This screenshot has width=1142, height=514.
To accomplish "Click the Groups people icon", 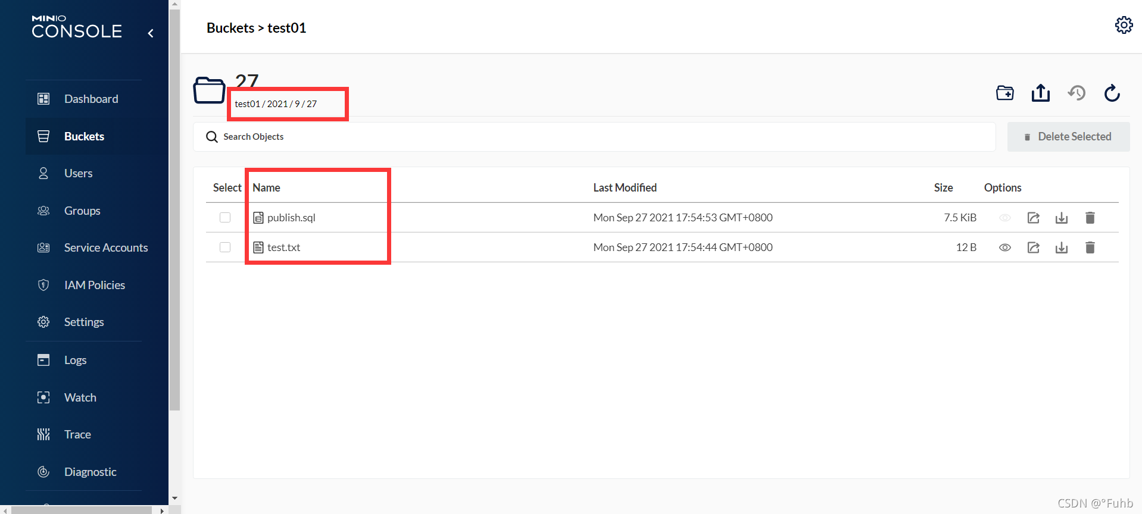I will (43, 211).
